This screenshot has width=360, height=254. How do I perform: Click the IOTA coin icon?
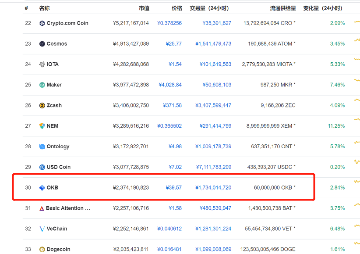42,64
